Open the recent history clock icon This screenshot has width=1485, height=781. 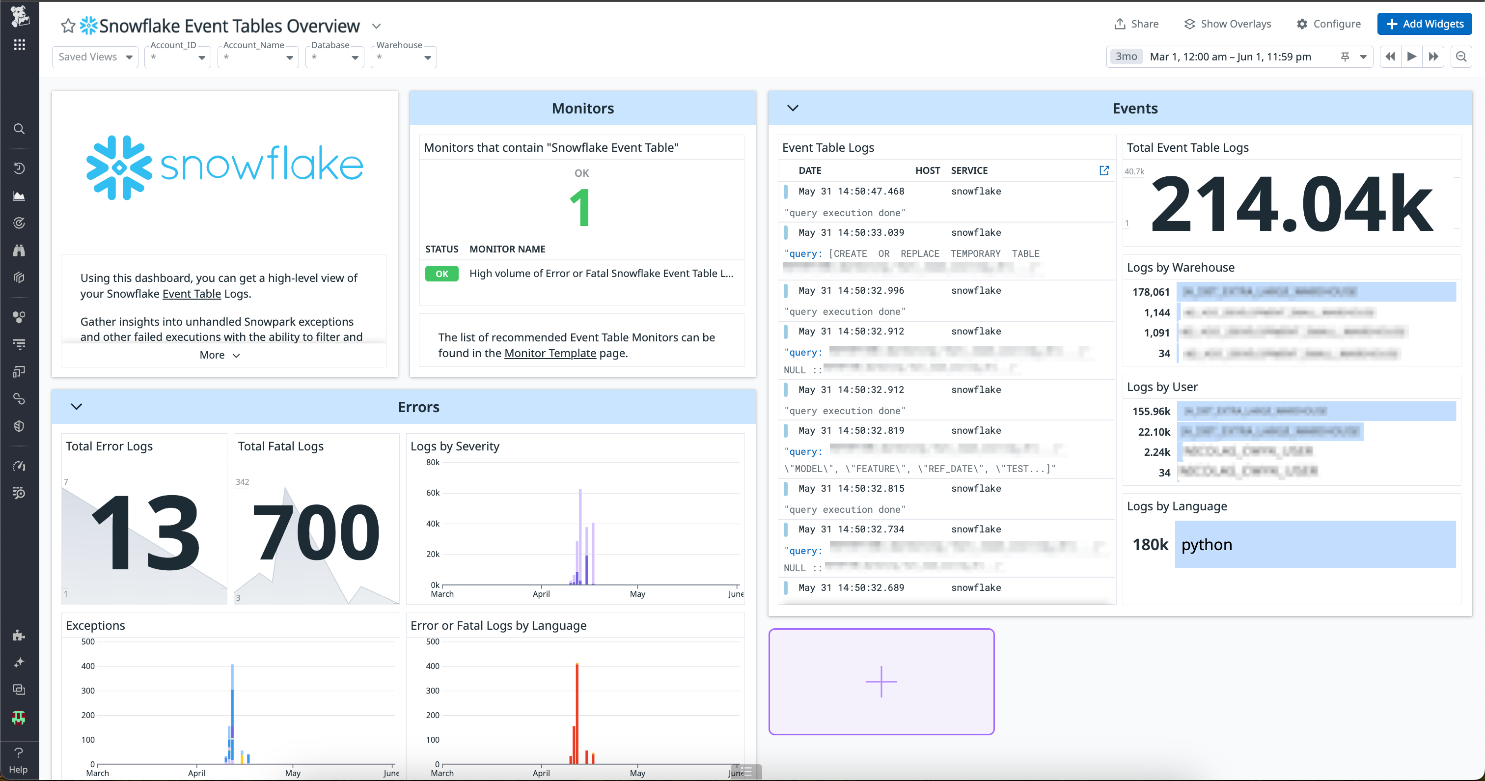point(19,168)
